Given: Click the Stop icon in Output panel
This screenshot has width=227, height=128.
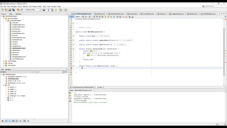Looking at the screenshot, I should 70,98.
